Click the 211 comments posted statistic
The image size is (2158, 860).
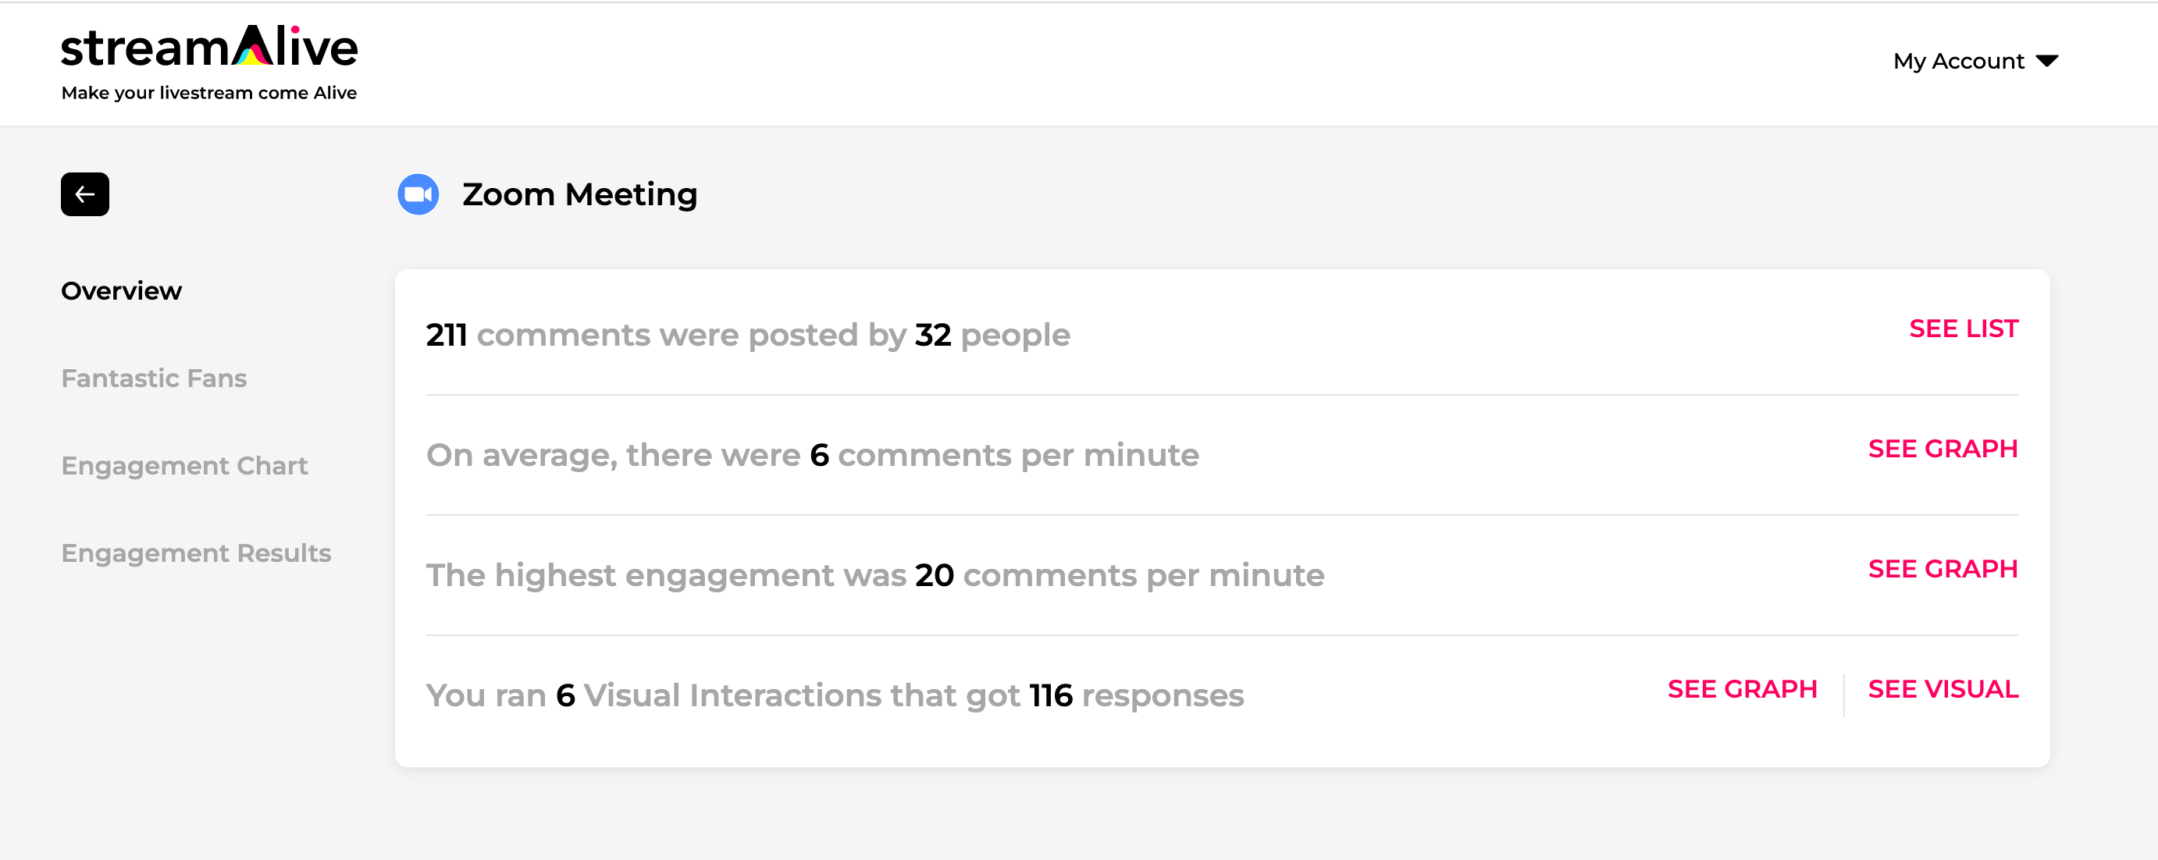coord(747,335)
